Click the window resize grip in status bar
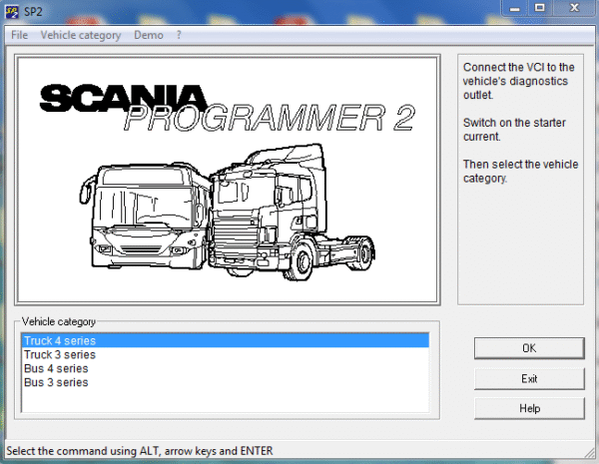599x464 pixels. 590,453
